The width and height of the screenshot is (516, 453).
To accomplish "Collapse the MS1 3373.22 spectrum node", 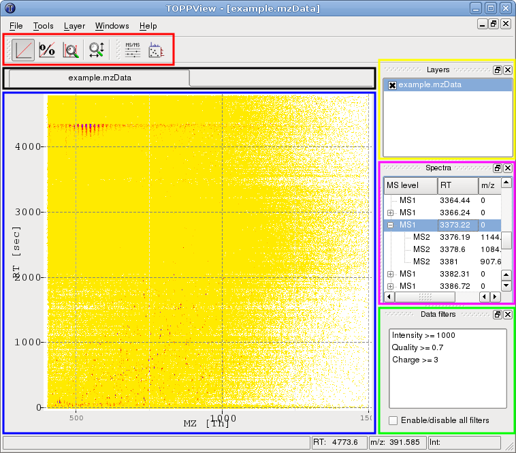I will [391, 225].
